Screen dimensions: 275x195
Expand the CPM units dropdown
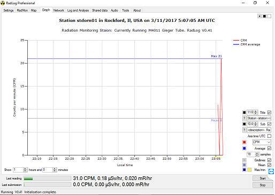pyautogui.click(x=262, y=142)
